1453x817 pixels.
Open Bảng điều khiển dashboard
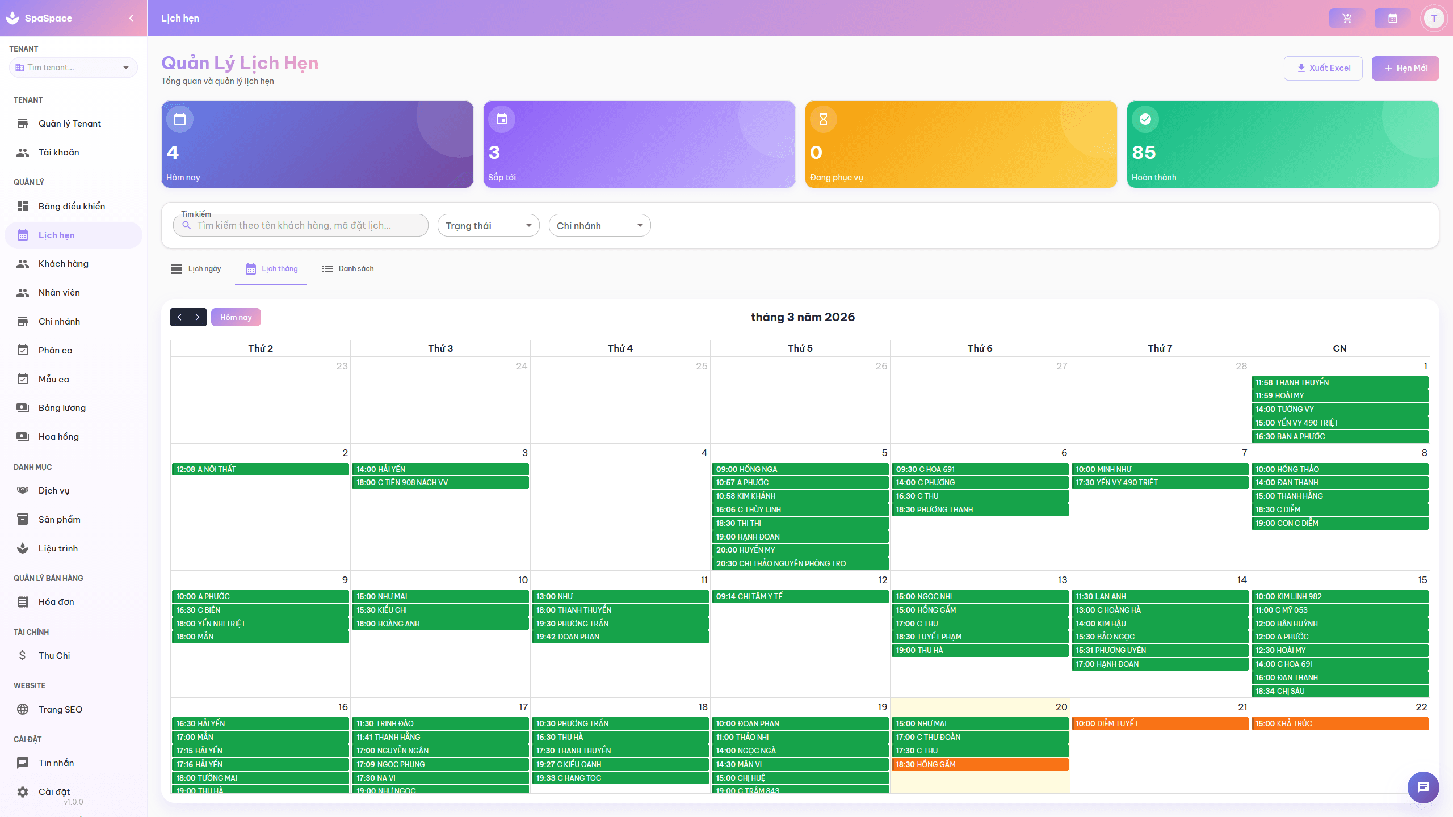click(x=72, y=206)
